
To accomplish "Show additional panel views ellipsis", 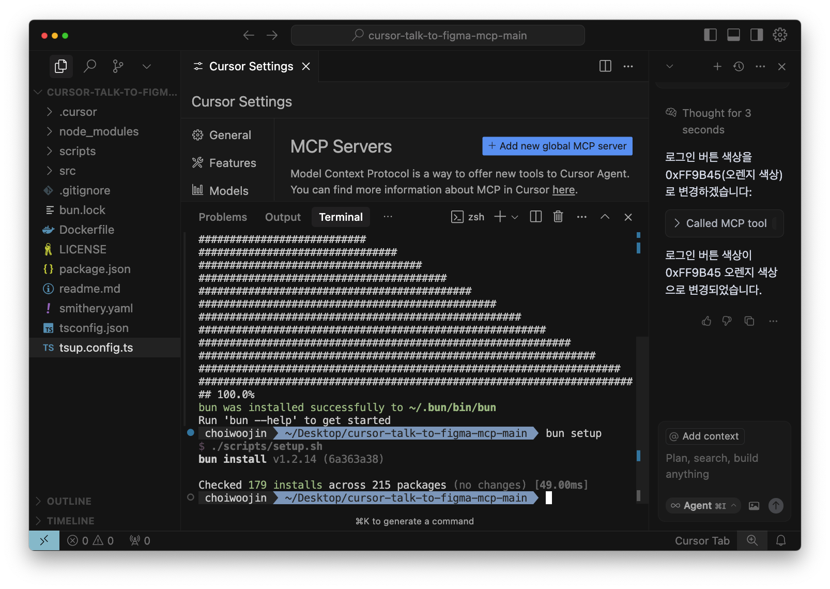I will (x=388, y=217).
